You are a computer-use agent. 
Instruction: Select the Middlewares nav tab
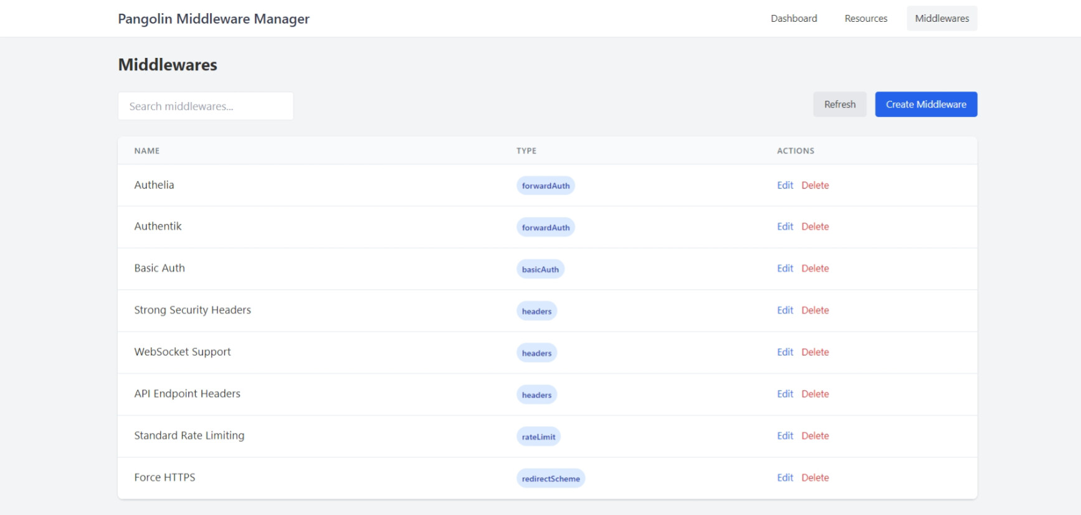(x=941, y=19)
